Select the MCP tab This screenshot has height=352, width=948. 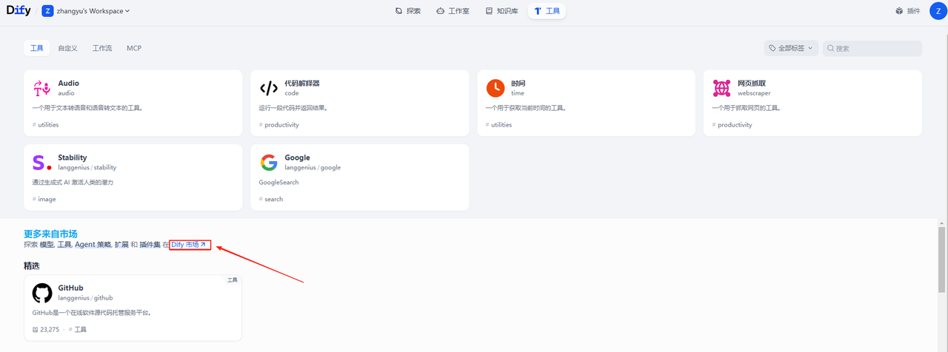coord(134,48)
